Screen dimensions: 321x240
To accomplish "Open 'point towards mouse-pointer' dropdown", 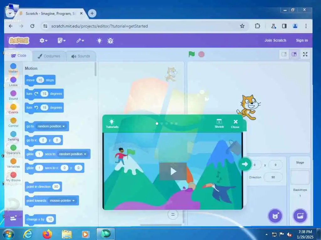I will point(62,201).
